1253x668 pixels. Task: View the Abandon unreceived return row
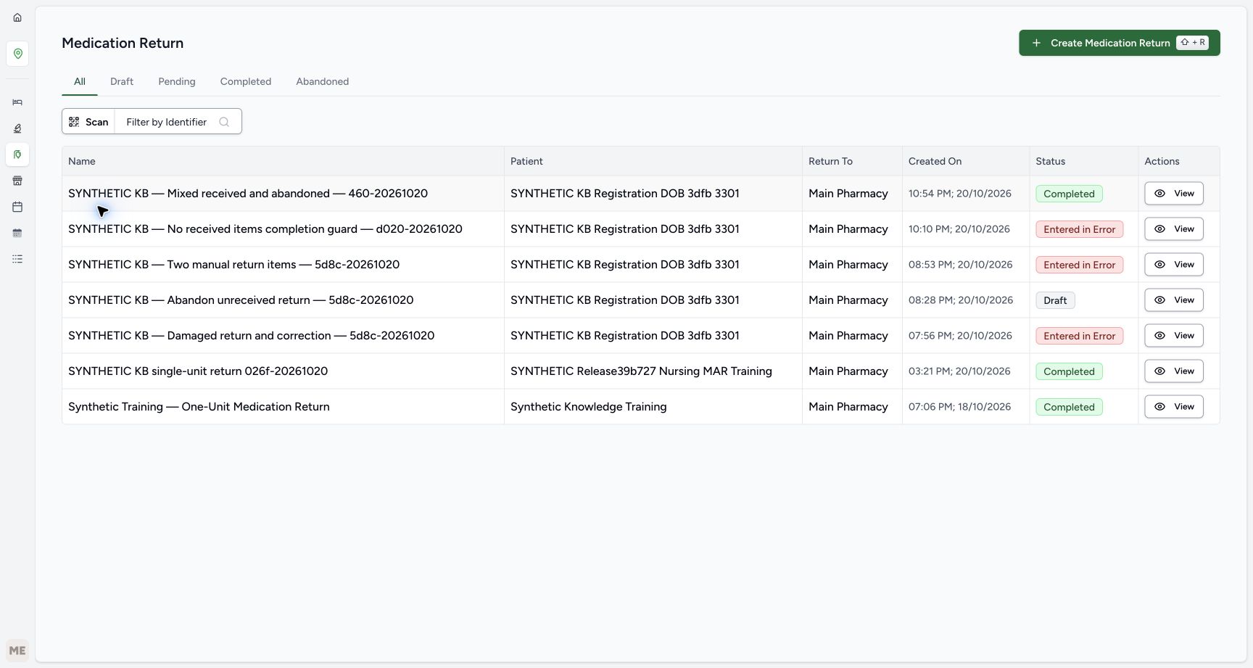(1174, 300)
